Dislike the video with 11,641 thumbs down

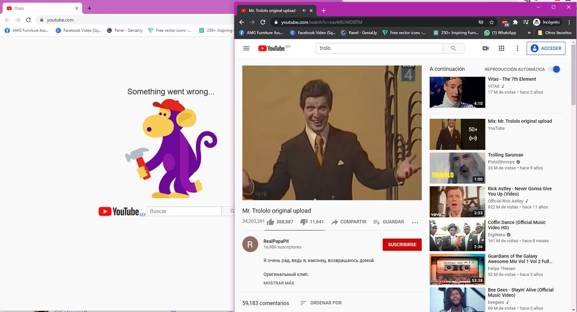pos(303,222)
